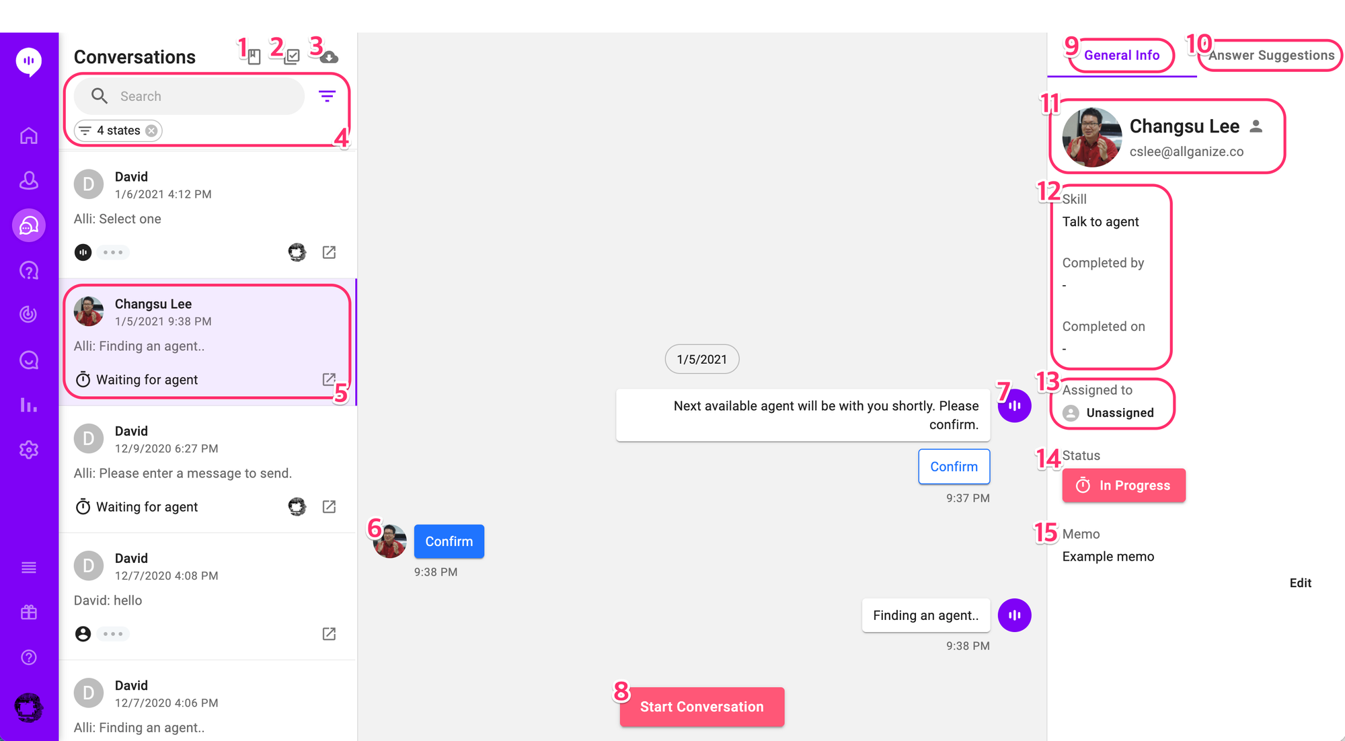
Task: Click the bulk select checkbox icon
Action: (292, 57)
